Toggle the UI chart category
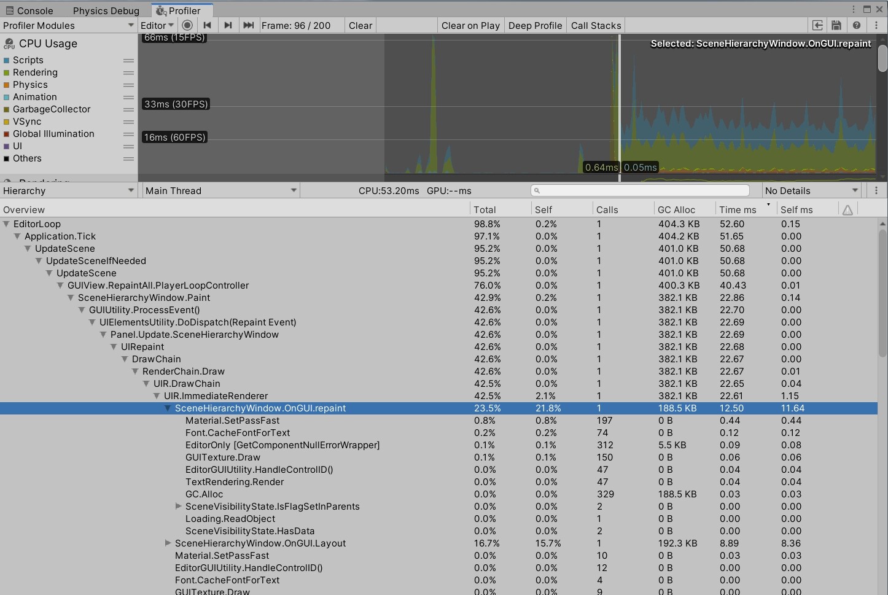888x595 pixels. [x=6, y=146]
